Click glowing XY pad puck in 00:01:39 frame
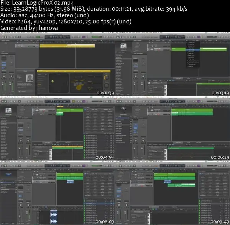230x225 pixels. pos(53,81)
